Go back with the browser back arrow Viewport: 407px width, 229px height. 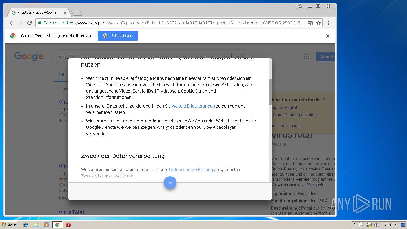(x=12, y=23)
